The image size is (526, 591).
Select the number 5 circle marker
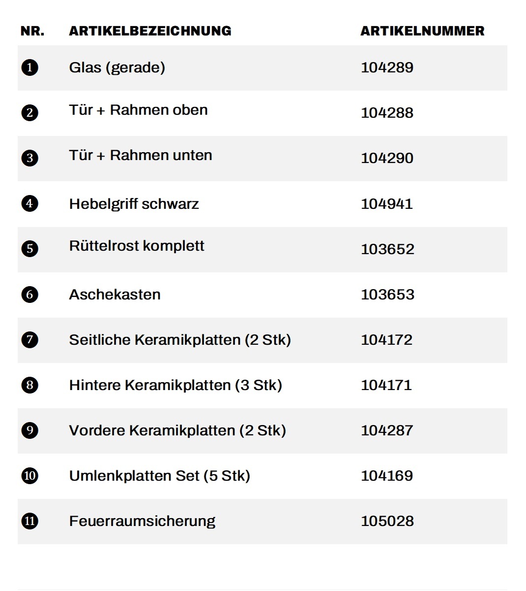pos(30,249)
